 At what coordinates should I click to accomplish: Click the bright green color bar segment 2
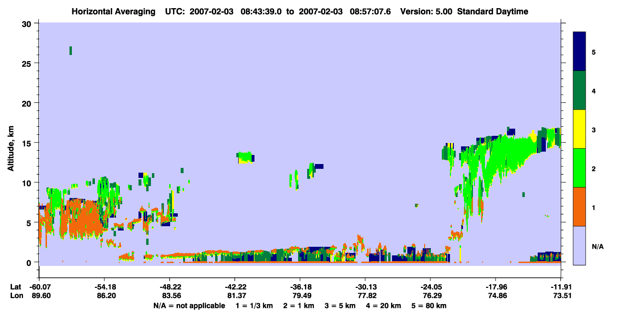[579, 168]
